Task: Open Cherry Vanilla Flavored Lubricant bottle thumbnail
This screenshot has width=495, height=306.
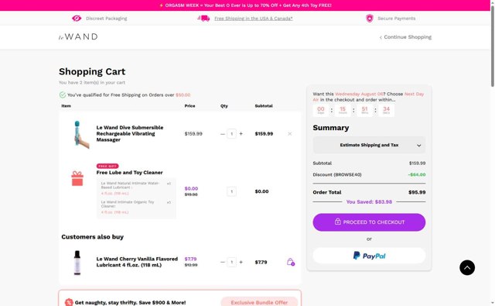Action: (77, 263)
